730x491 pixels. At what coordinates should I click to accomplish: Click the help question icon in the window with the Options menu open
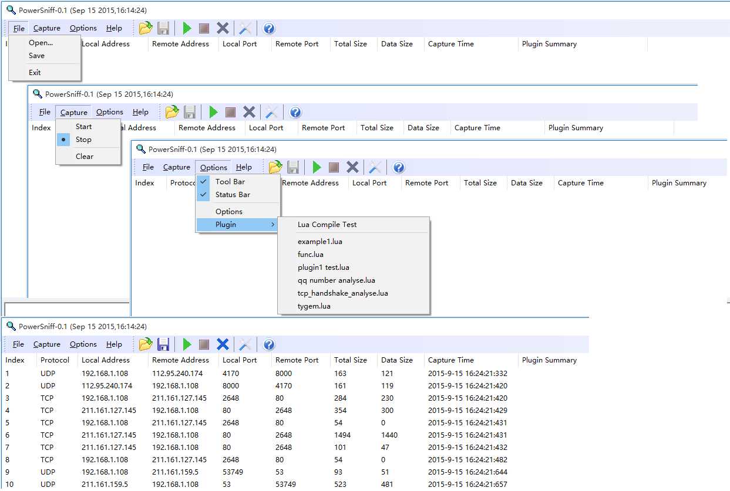399,167
